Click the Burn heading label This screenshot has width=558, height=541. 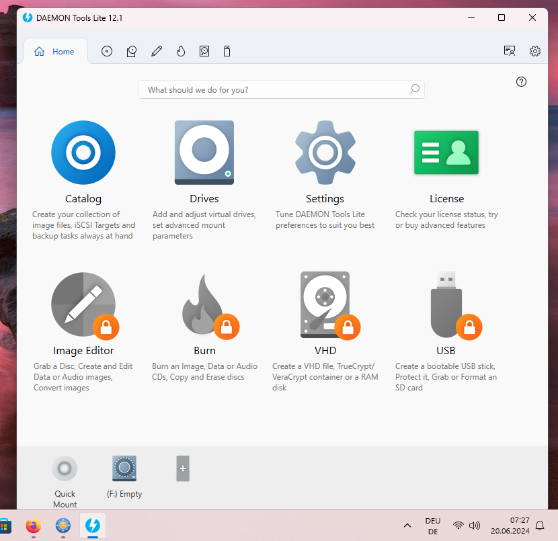click(204, 351)
